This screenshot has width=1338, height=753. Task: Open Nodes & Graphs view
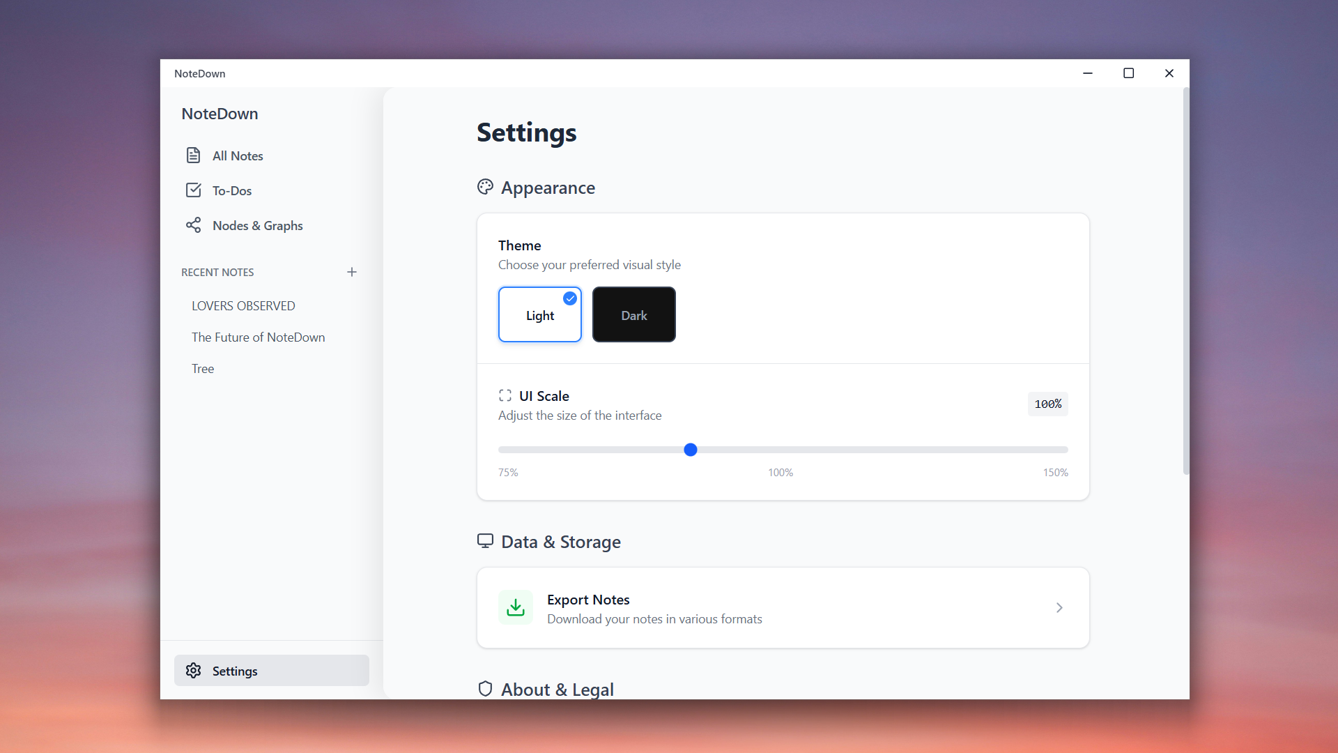pos(194,225)
